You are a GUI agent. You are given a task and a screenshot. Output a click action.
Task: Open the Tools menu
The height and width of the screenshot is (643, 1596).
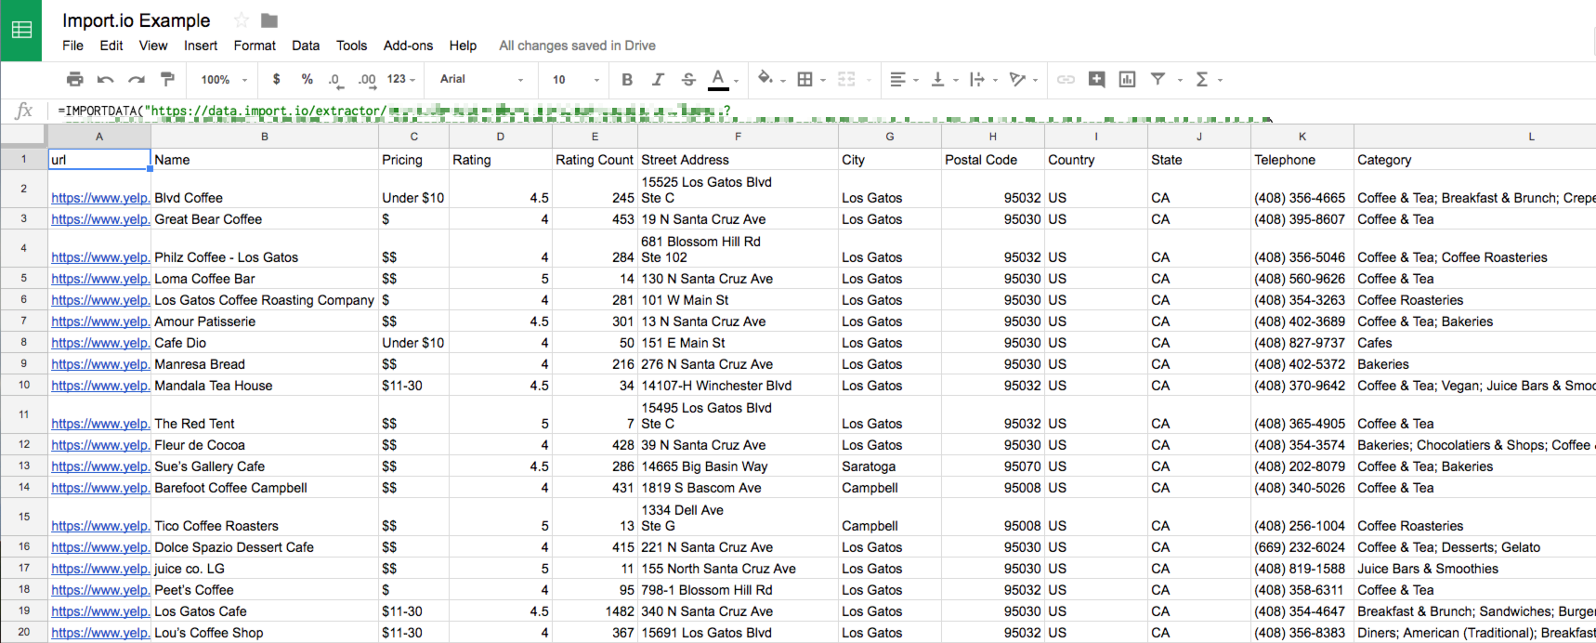click(351, 46)
